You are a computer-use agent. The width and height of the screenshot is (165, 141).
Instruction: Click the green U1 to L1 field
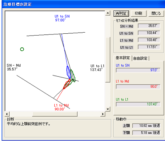[x=138, y=104]
